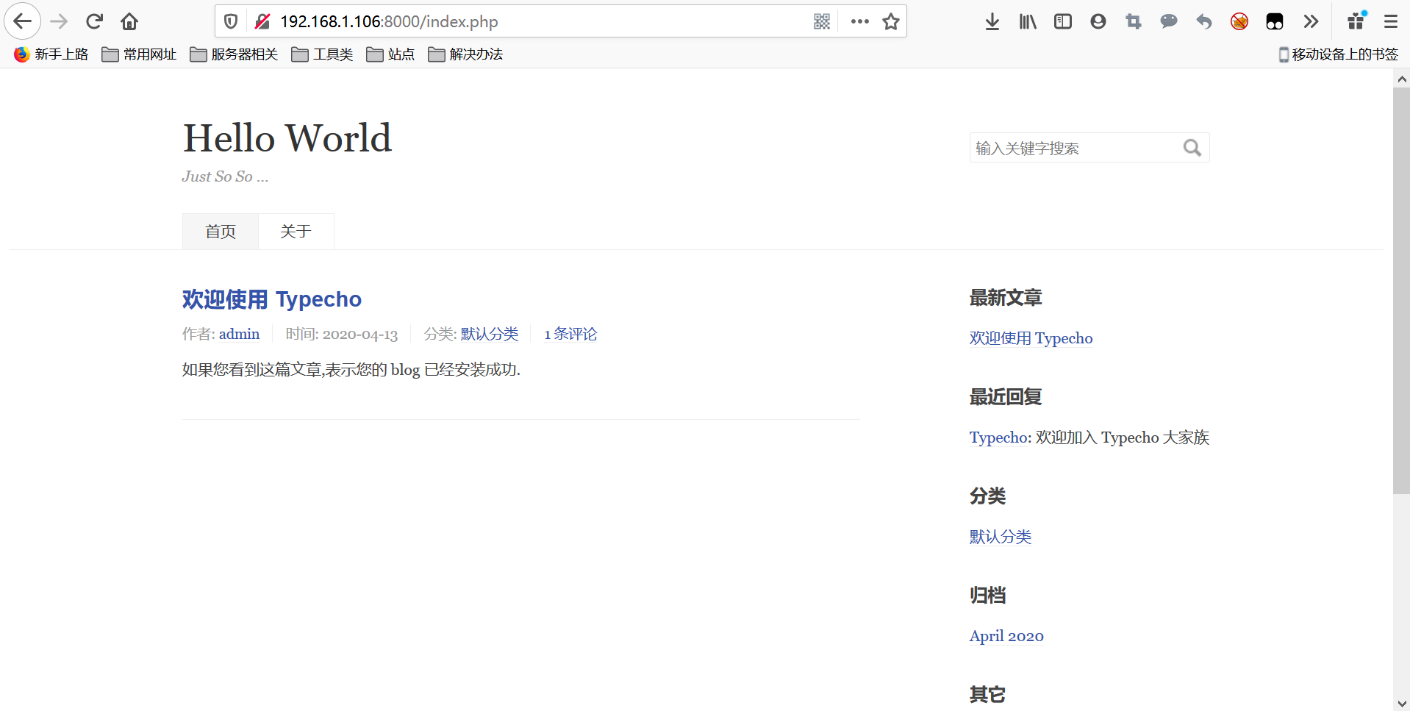Click the Hello World site title

[x=287, y=137]
